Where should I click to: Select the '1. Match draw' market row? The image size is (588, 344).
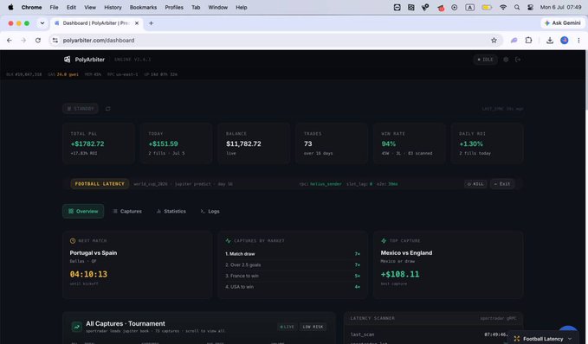pos(293,254)
